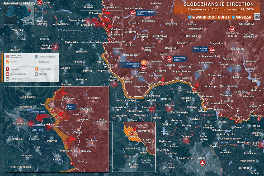Click the Borisovsky district tank icon
The height and width of the screenshot is (176, 264).
169,59
